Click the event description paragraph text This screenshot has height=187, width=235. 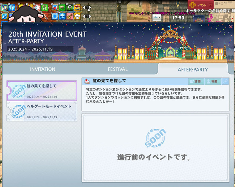pyautogui.click(x=155, y=95)
